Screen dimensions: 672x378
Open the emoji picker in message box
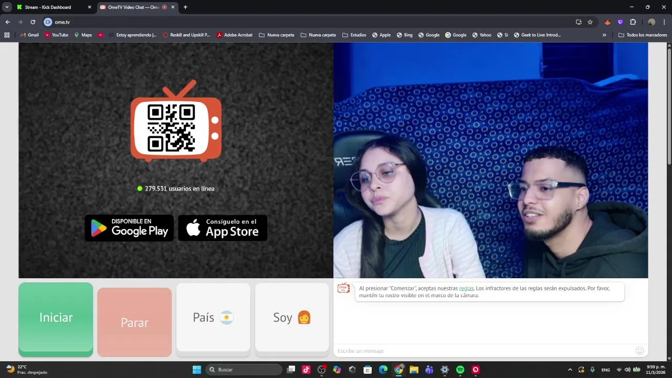click(x=639, y=351)
